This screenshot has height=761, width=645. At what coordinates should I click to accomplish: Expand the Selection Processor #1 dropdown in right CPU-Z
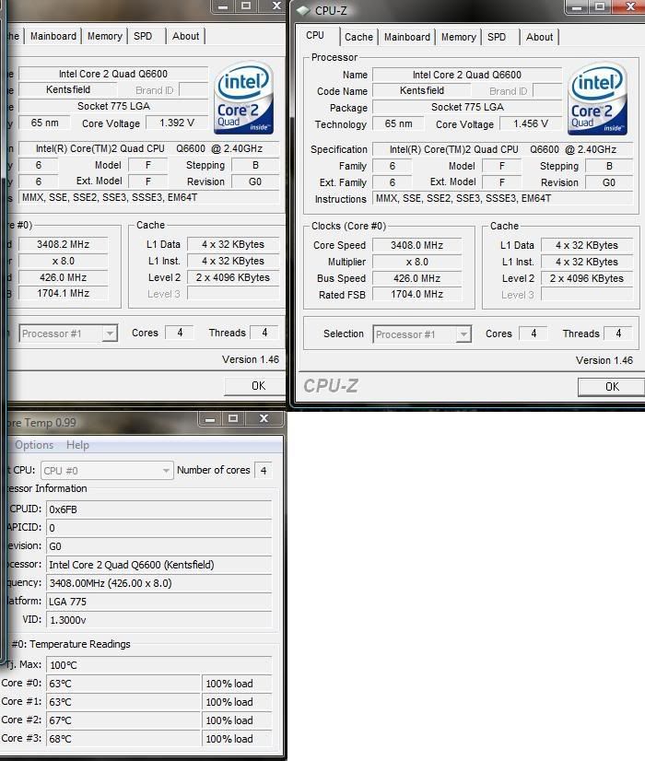click(x=463, y=334)
